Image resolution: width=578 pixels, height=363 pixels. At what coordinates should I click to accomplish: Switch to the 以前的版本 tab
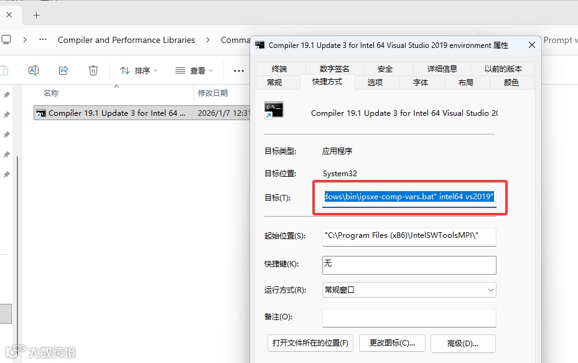(503, 68)
